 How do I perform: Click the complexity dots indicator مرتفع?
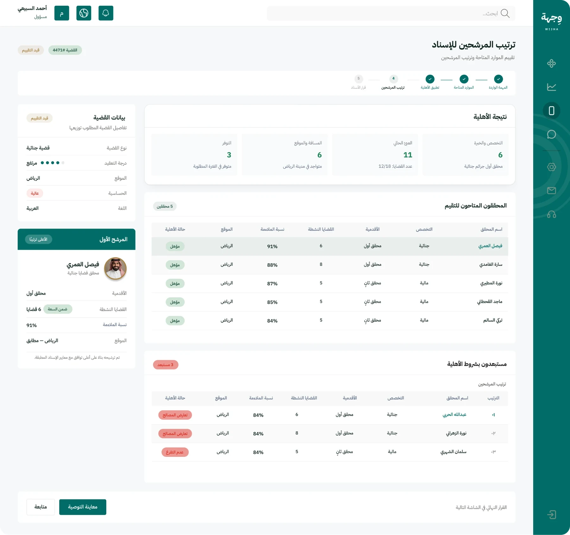click(x=53, y=163)
